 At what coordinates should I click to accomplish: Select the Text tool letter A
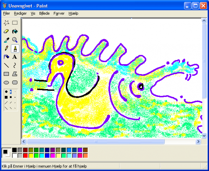tap(15, 57)
